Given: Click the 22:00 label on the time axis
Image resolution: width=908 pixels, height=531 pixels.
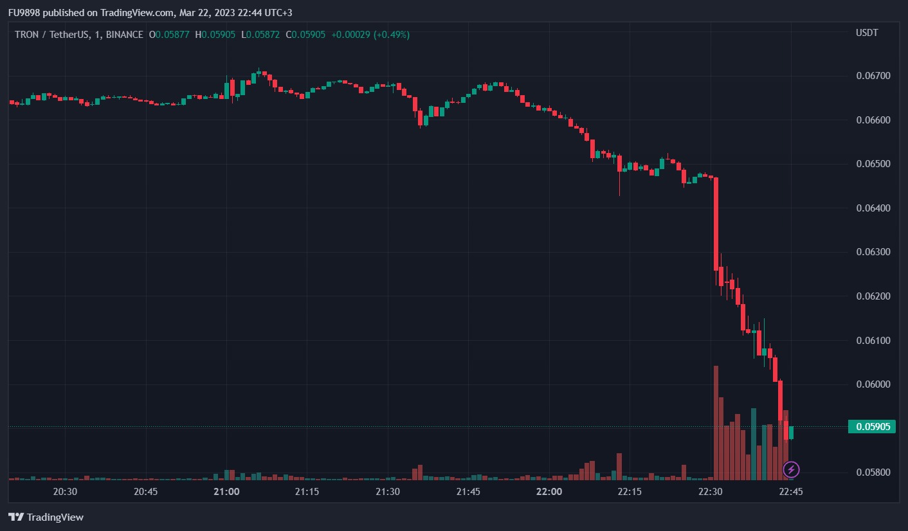Looking at the screenshot, I should click(x=549, y=491).
